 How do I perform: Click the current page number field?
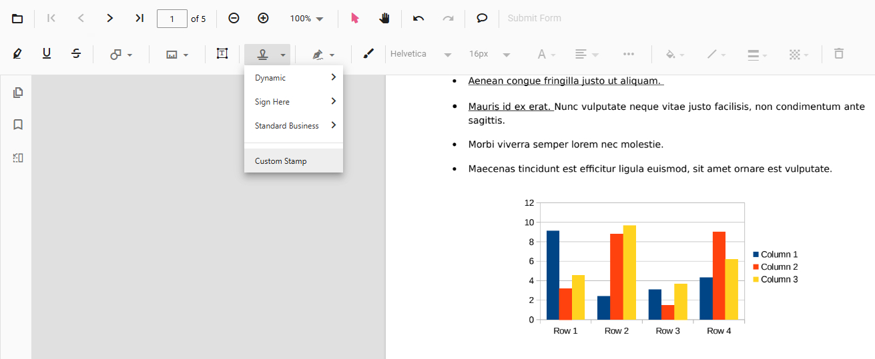(x=172, y=19)
